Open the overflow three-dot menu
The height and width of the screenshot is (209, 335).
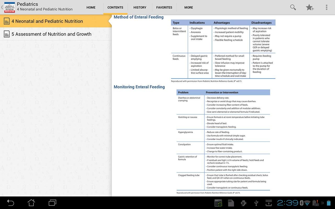click(327, 7)
